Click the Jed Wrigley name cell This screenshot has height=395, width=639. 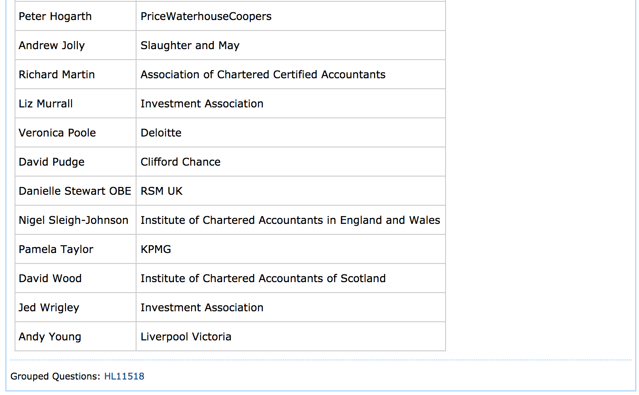(x=49, y=308)
